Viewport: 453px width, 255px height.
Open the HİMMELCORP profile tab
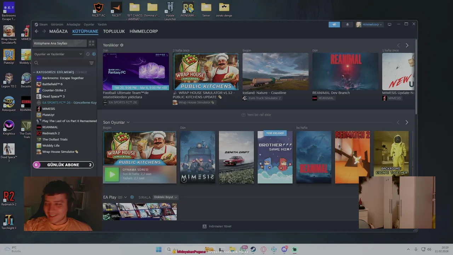click(x=144, y=31)
